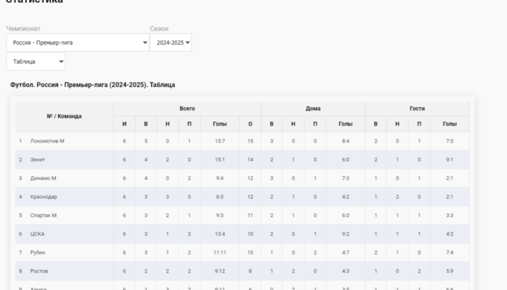Click Рубин home goals 4:7
The height and width of the screenshot is (290, 507).
(345, 253)
